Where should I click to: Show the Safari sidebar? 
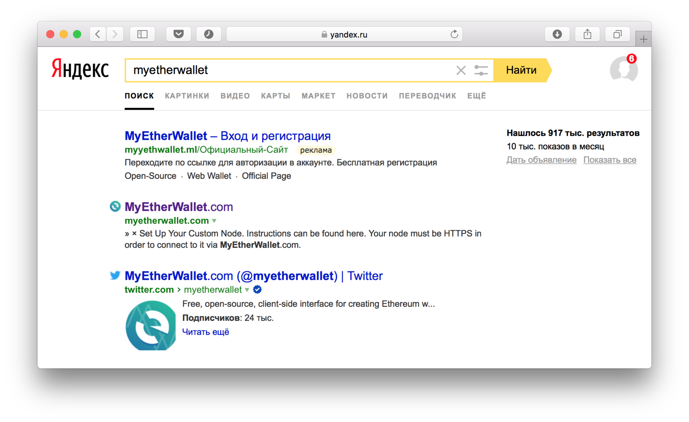click(142, 34)
